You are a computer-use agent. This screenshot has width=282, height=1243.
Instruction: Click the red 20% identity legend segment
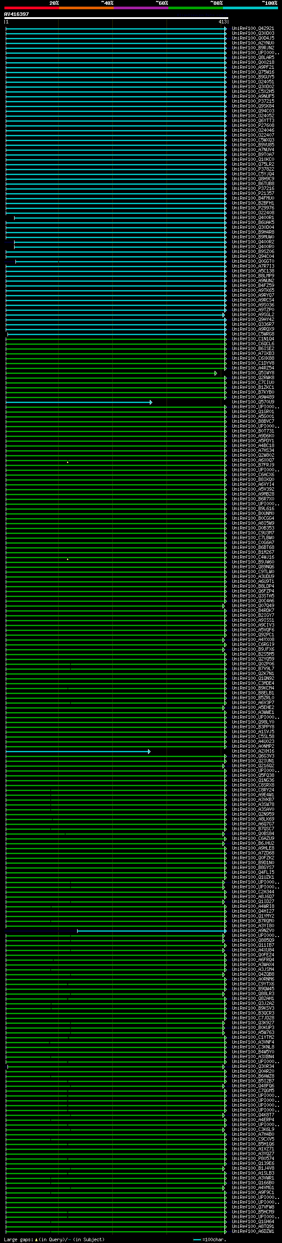tap(31, 8)
